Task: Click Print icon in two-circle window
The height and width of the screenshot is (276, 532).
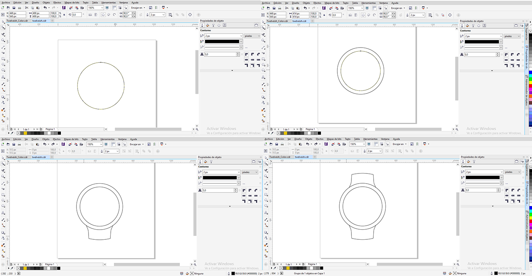Action: click(280, 8)
